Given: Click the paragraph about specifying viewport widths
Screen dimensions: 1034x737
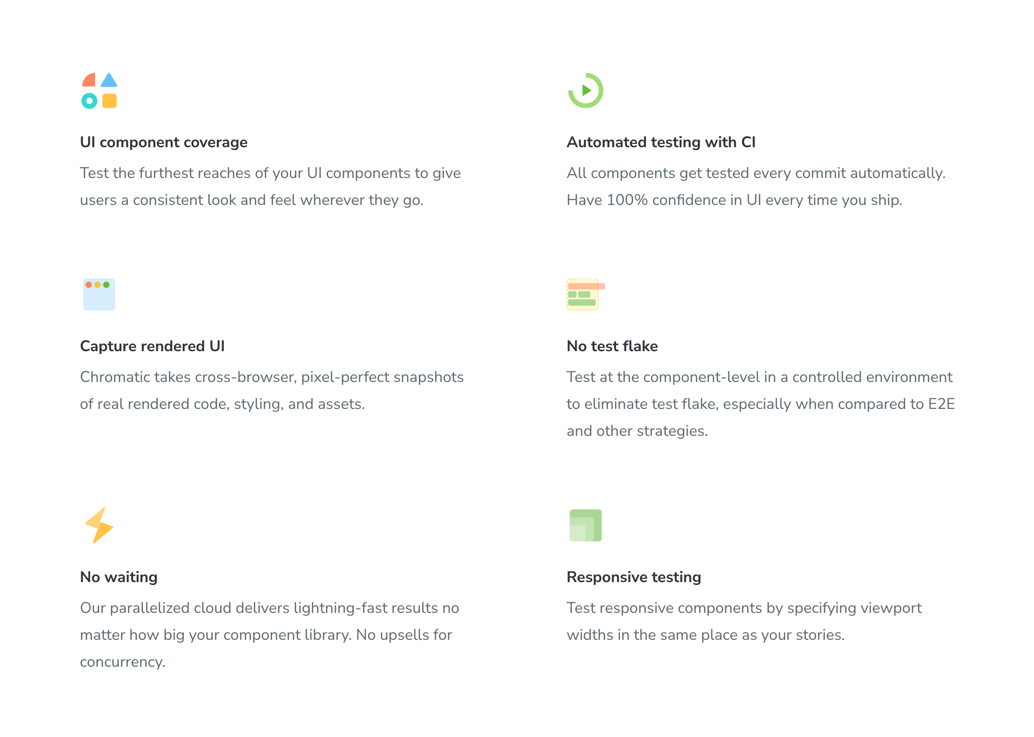Looking at the screenshot, I should click(744, 622).
